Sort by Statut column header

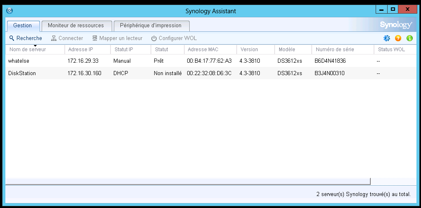[168, 50]
